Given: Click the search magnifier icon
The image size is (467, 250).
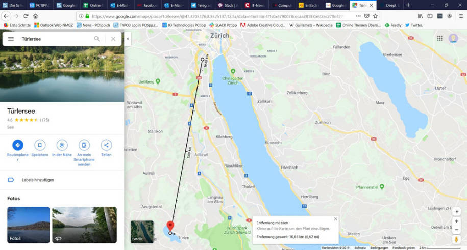Looking at the screenshot, I should point(97,39).
